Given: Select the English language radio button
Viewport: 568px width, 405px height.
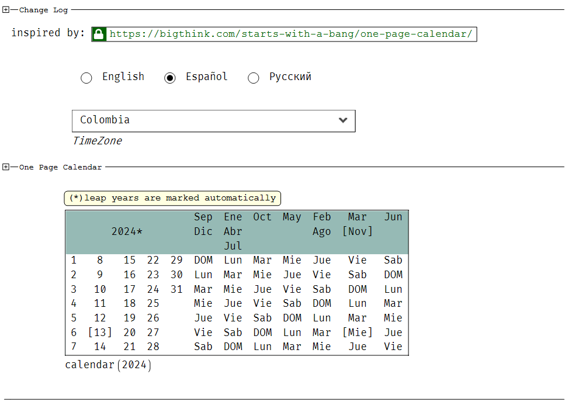Looking at the screenshot, I should (x=86, y=78).
